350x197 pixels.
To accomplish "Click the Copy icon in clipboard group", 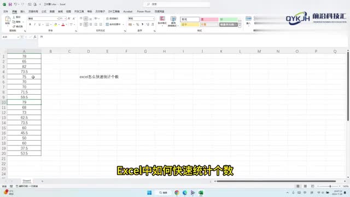I will coord(14,22).
